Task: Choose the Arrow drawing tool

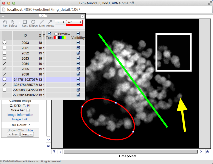Action: [50, 23]
